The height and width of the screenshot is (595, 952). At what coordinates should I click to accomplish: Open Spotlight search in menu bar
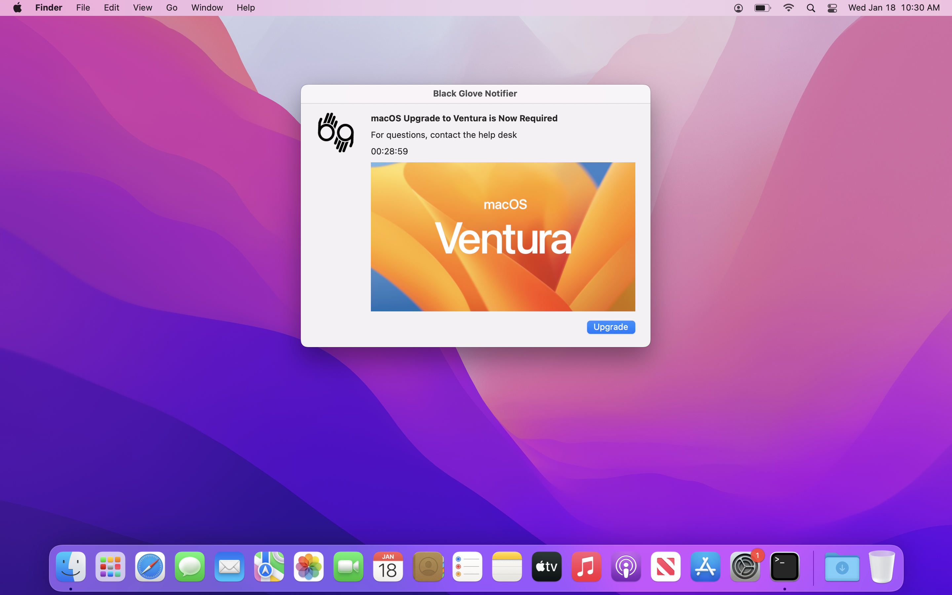tap(811, 8)
